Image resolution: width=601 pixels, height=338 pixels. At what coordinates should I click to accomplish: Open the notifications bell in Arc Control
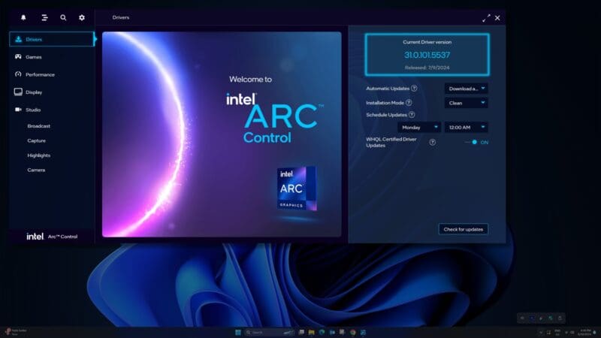point(23,17)
